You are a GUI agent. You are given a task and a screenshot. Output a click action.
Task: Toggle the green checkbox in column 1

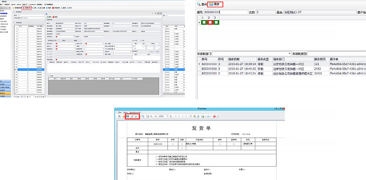tap(204, 22)
